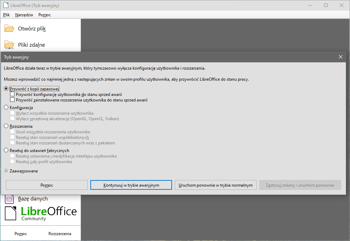Check Resetuj cały profil użytkownika

pyautogui.click(x=12, y=161)
